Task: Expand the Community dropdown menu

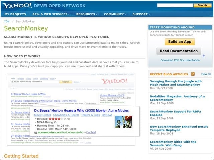Action: pyautogui.click(x=115, y=14)
